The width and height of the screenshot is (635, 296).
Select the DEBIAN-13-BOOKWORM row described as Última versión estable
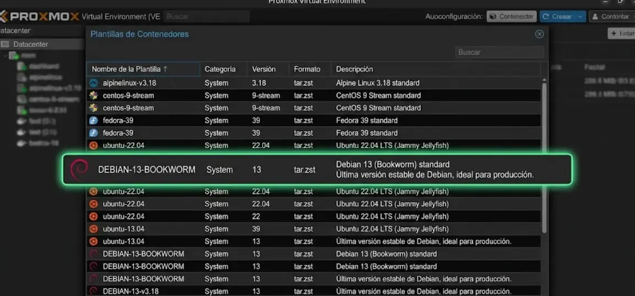coord(314,279)
